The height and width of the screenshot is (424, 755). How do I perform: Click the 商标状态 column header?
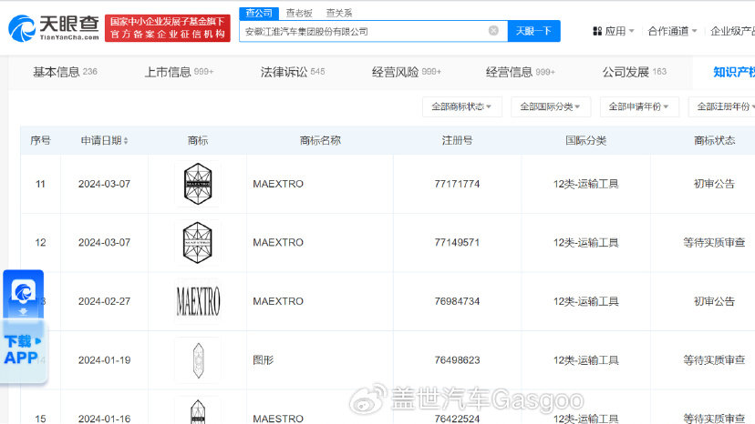click(714, 140)
